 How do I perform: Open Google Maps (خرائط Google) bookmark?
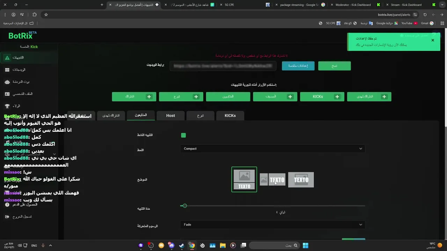click(x=387, y=23)
